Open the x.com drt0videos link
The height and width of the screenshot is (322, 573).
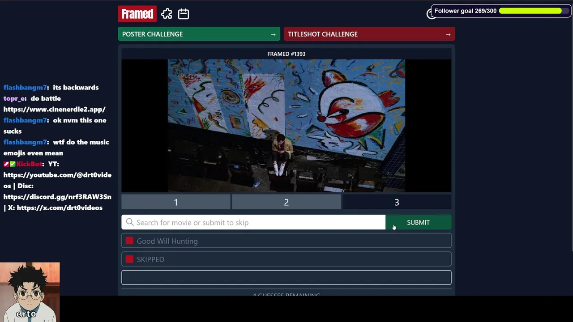(60, 208)
